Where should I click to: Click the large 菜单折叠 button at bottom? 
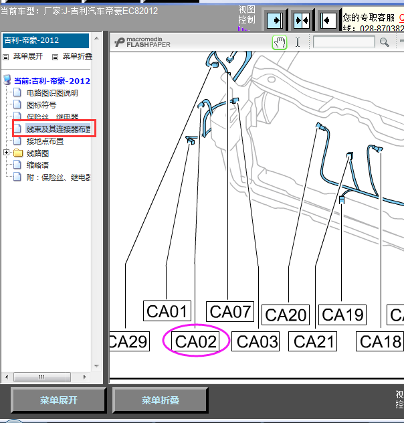pos(161,400)
